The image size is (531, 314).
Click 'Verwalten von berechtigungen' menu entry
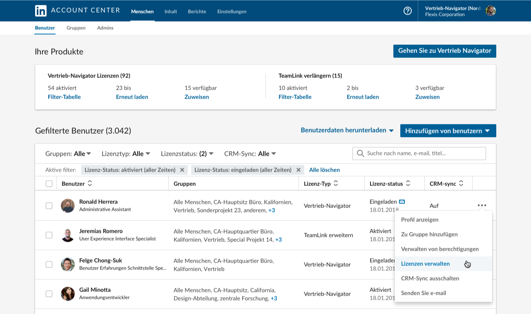click(443, 249)
